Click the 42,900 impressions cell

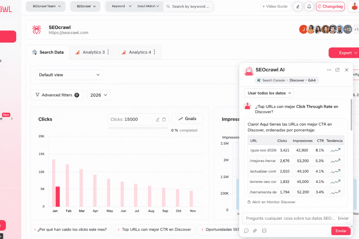(302, 150)
